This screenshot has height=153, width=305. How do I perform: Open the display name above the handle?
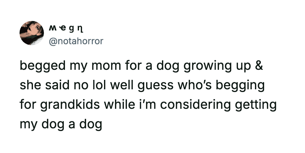(67, 29)
